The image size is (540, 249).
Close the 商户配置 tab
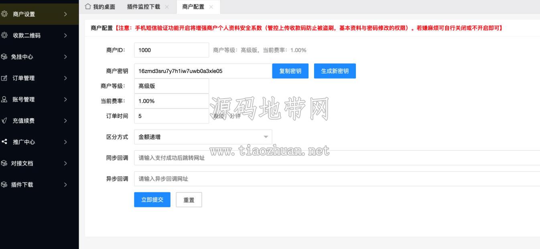point(211,7)
